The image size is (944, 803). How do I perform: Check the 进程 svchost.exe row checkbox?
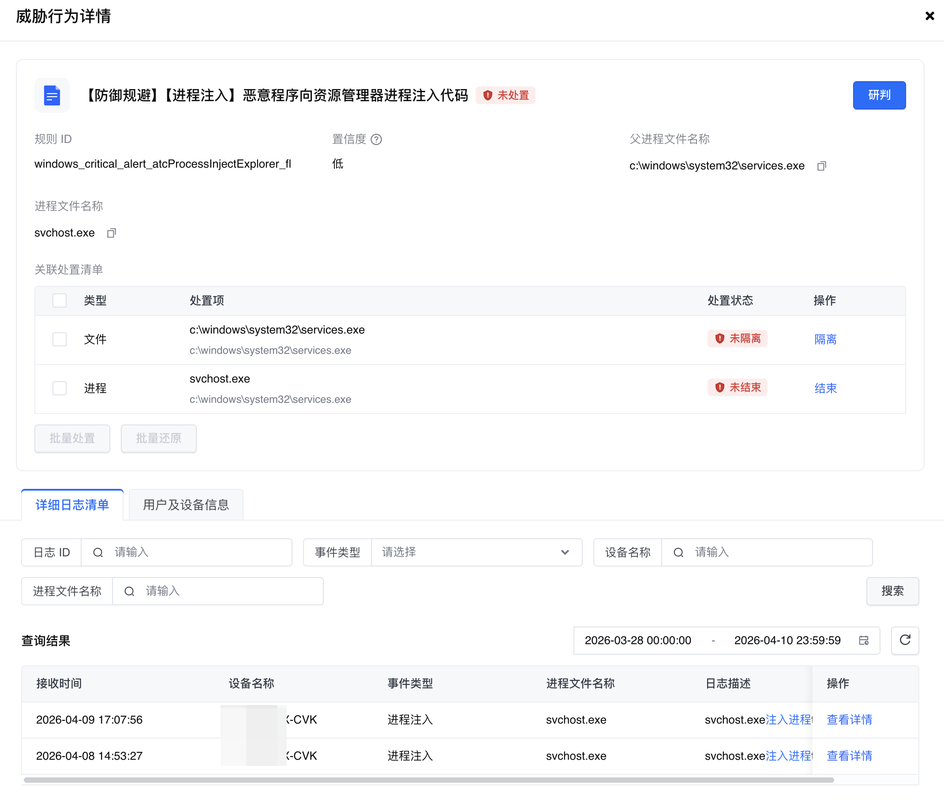[x=60, y=388]
